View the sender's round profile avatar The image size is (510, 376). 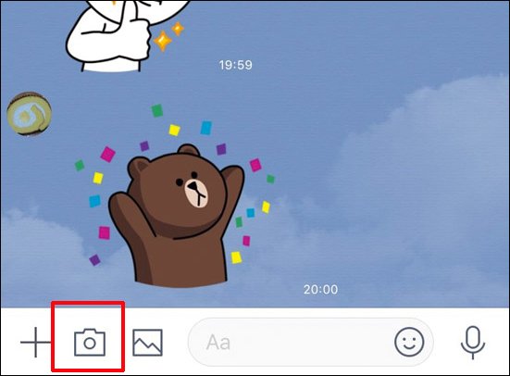coord(30,114)
